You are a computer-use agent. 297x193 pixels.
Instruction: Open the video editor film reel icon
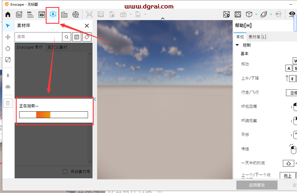75,14
